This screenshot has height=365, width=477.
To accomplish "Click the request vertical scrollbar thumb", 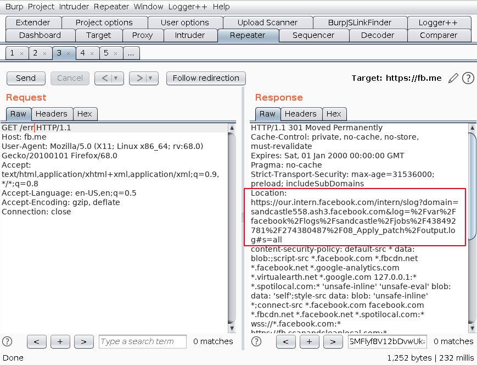I will tap(232, 228).
